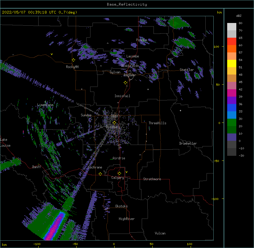
Task: Click the yellow V marker northwest of RockyMH
Action: [52, 54]
